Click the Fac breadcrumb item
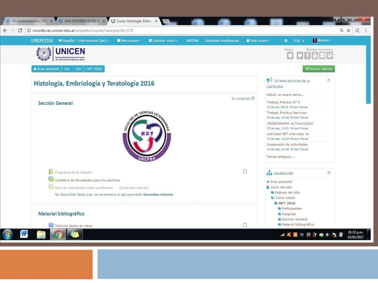The image size is (378, 283). [67, 69]
